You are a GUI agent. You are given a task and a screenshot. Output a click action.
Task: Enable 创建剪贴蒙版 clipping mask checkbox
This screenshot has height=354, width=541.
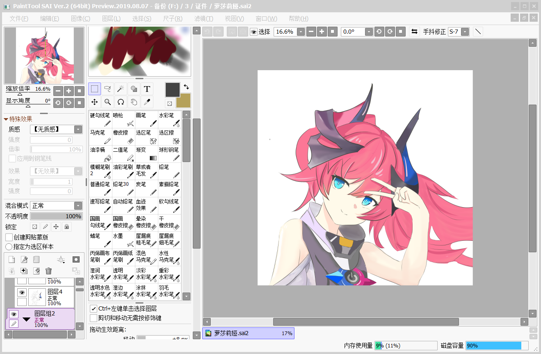[x=9, y=237]
